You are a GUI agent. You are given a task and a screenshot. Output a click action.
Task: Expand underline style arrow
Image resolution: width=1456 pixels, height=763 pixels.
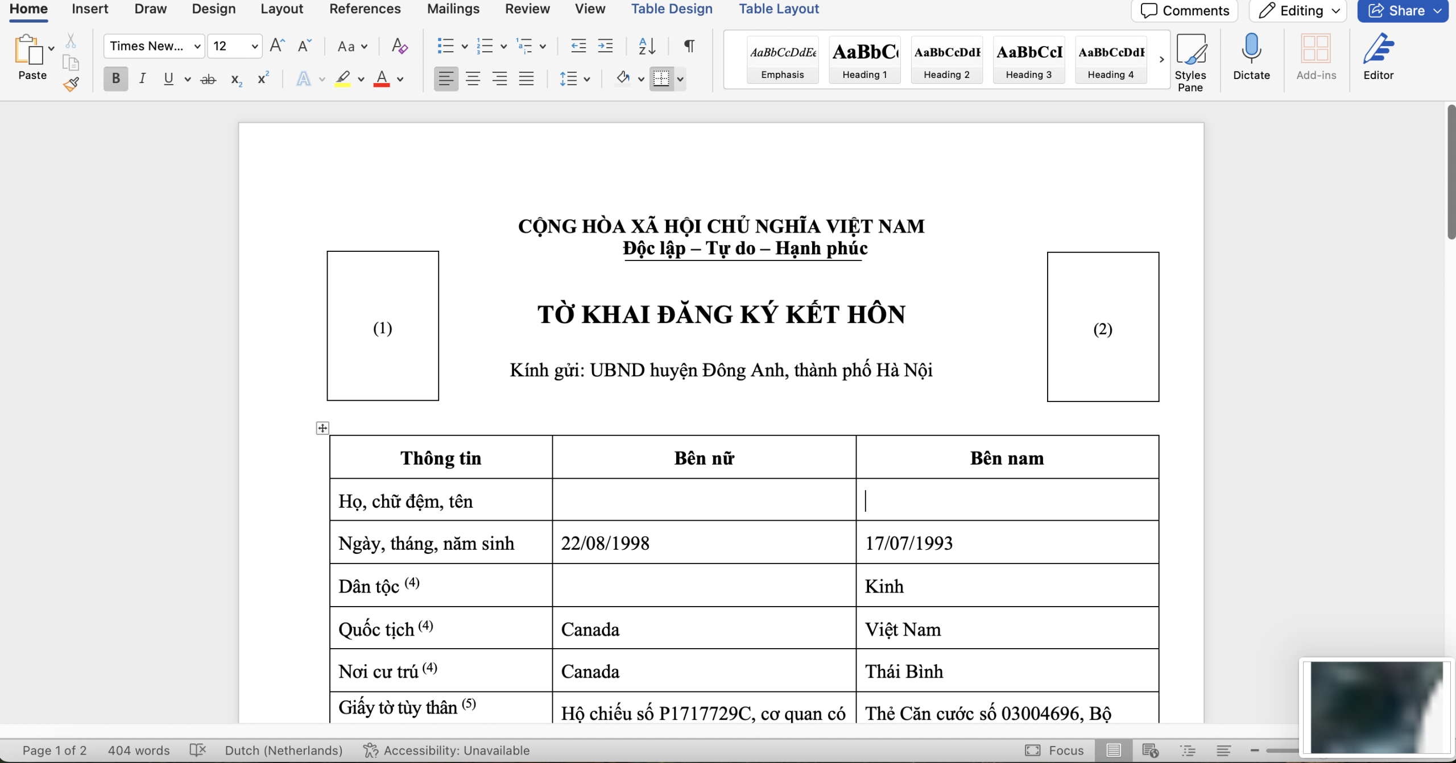(187, 80)
